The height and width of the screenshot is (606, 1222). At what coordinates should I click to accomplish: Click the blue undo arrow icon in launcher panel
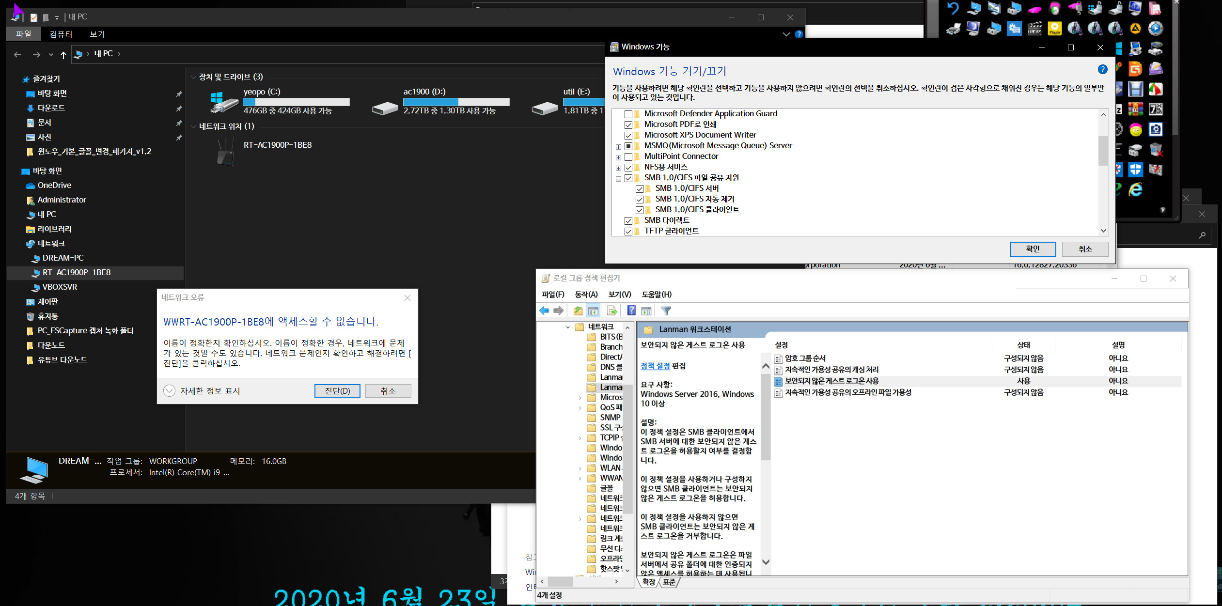click(953, 8)
